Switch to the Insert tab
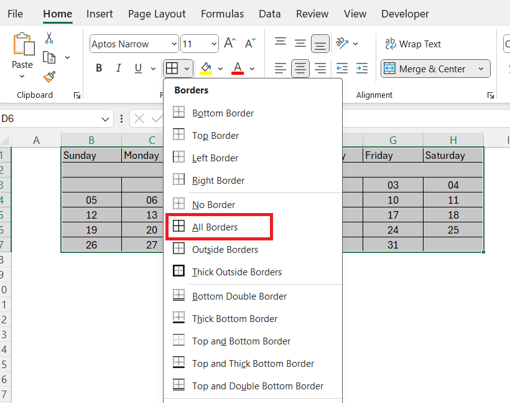The height and width of the screenshot is (403, 510). point(100,14)
